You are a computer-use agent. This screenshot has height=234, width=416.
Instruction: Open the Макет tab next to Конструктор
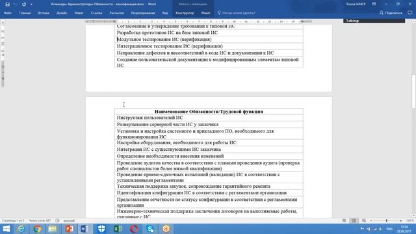click(205, 13)
